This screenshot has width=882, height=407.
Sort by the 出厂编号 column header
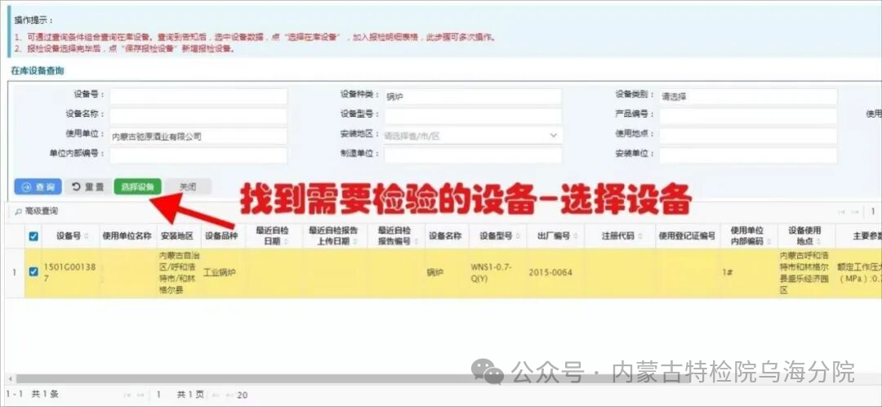tap(556, 236)
